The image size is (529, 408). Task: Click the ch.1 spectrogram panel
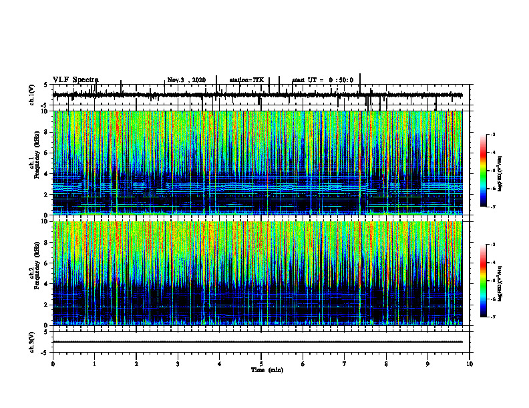coord(257,163)
